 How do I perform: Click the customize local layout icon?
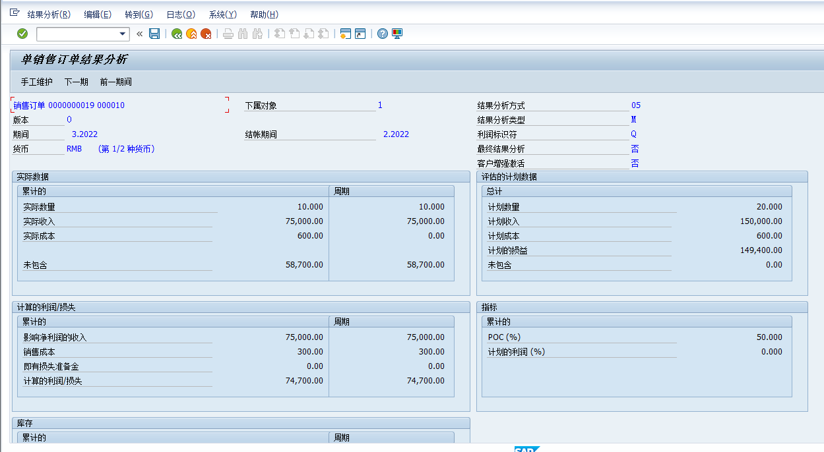(x=396, y=34)
